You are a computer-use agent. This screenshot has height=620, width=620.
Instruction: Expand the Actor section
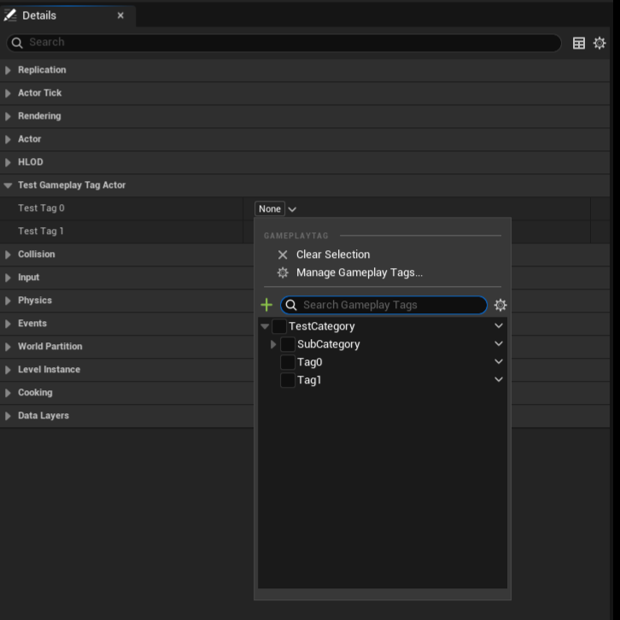coord(8,139)
